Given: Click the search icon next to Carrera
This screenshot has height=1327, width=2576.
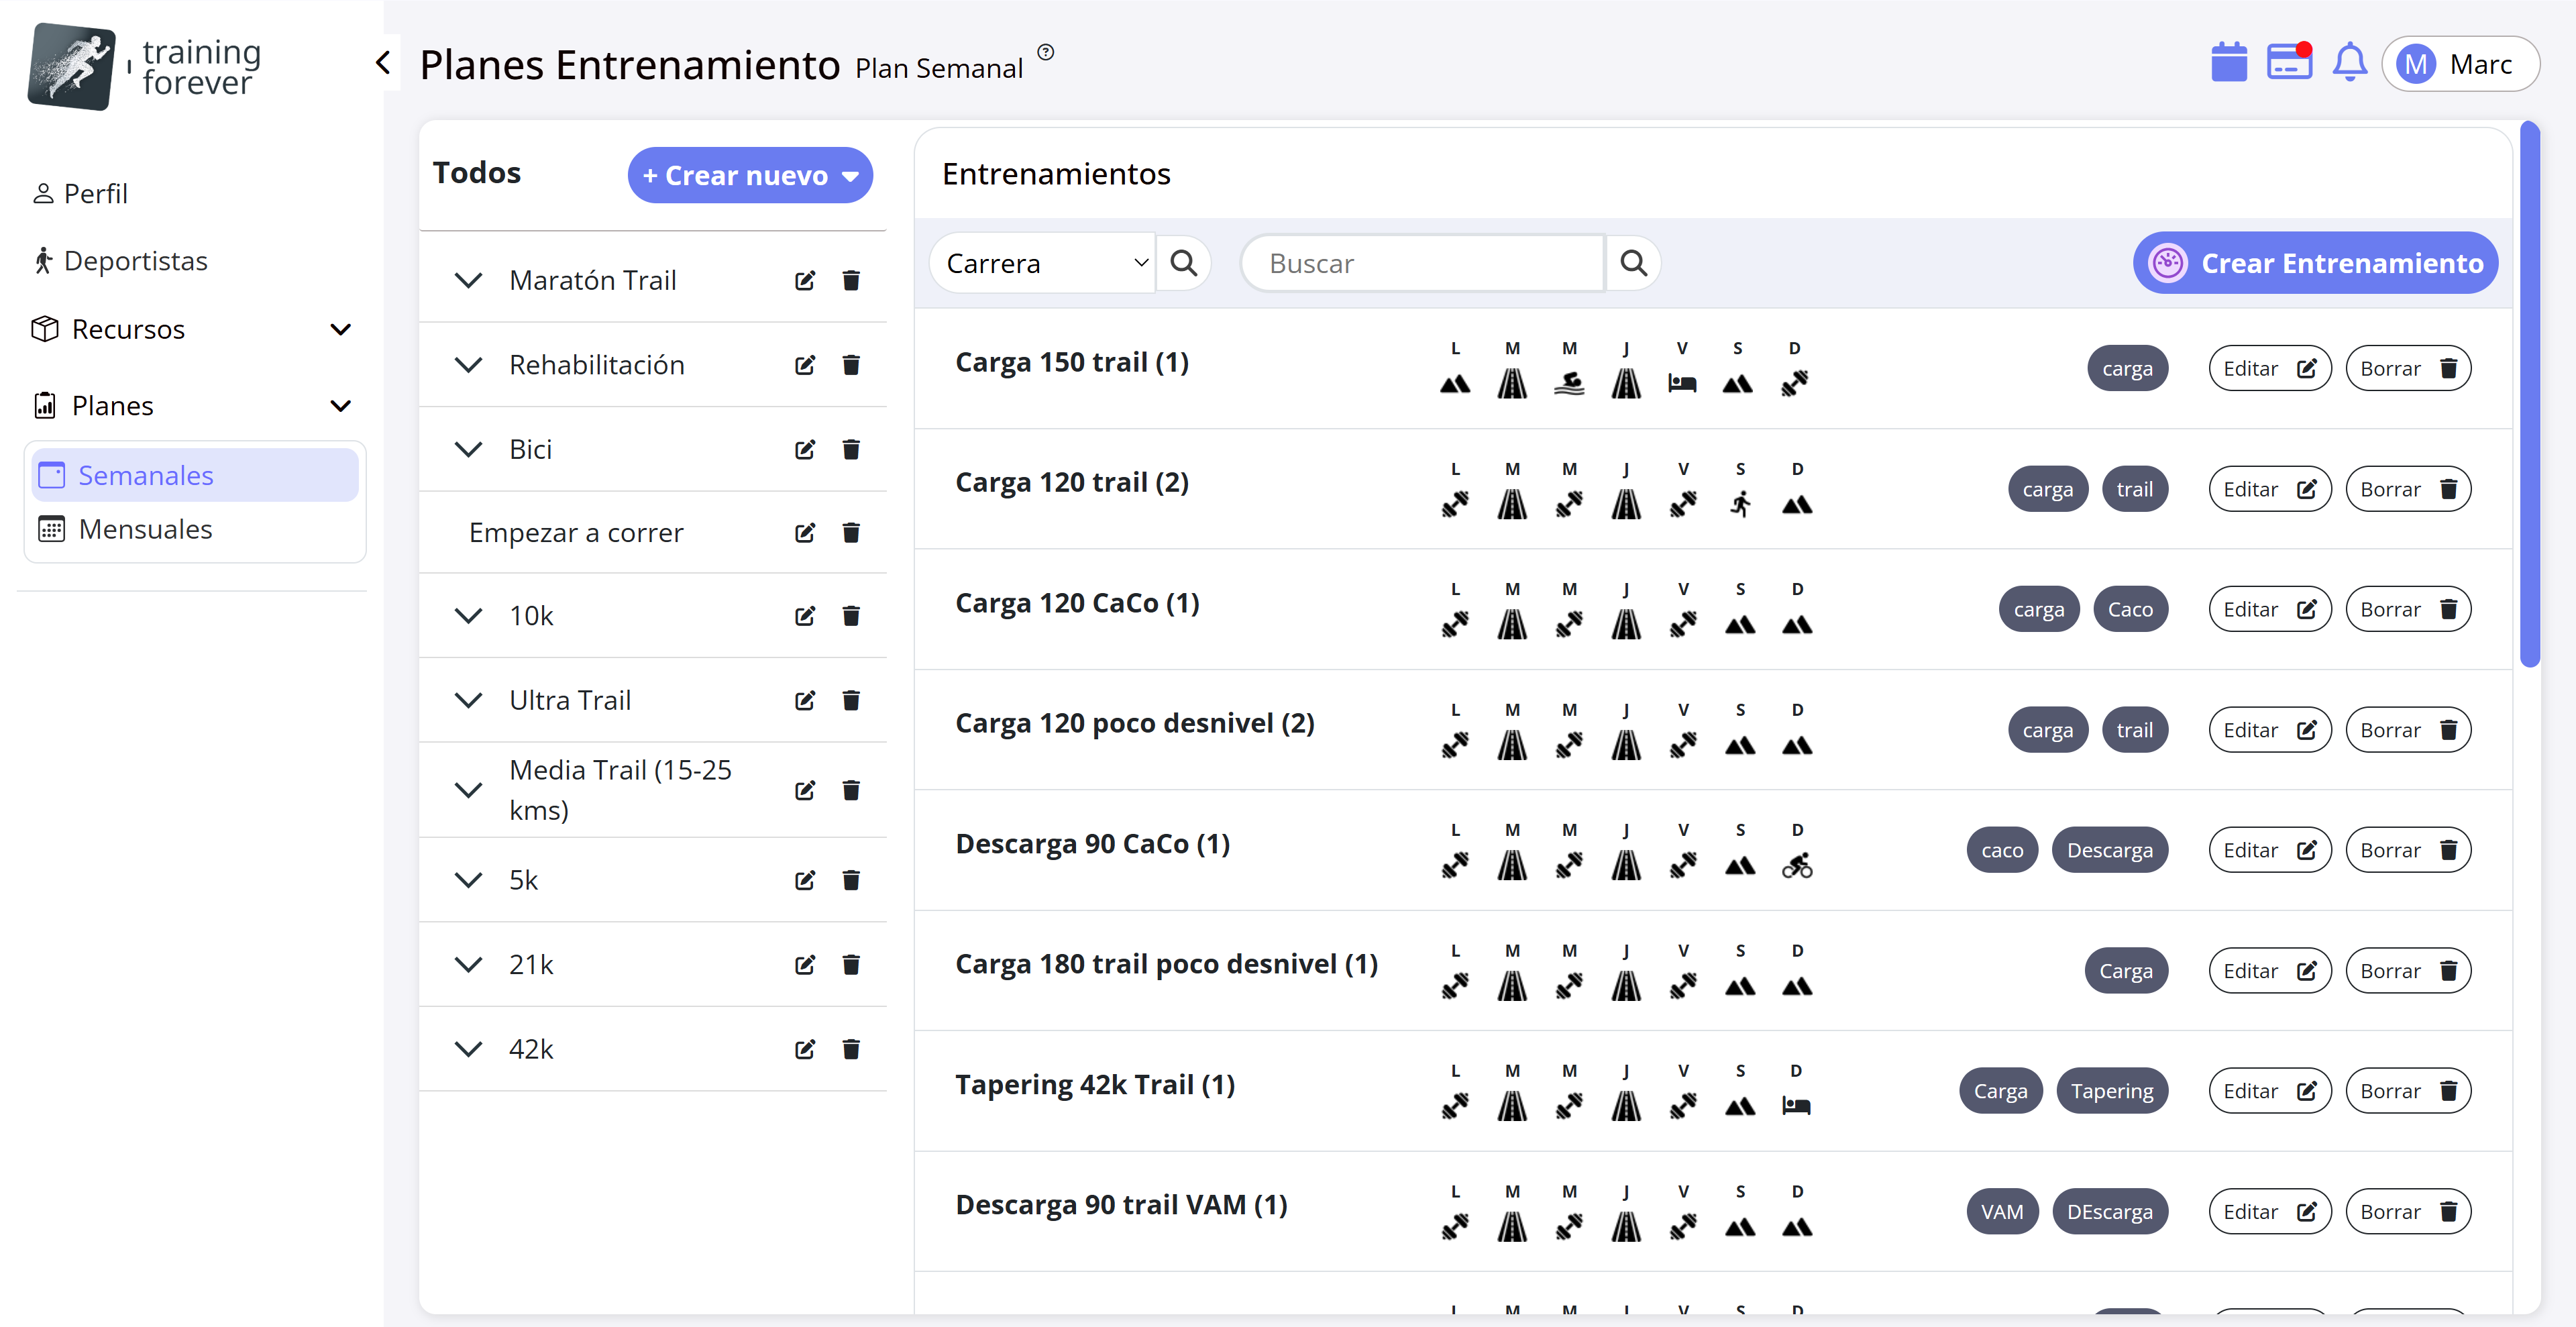Looking at the screenshot, I should (x=1184, y=263).
